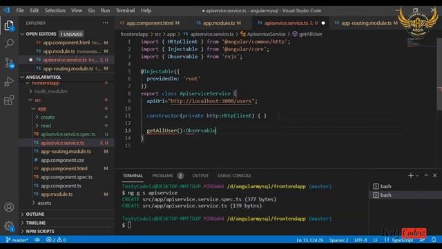The width and height of the screenshot is (442, 249).
Task: Open the Run menu
Action: (105, 10)
